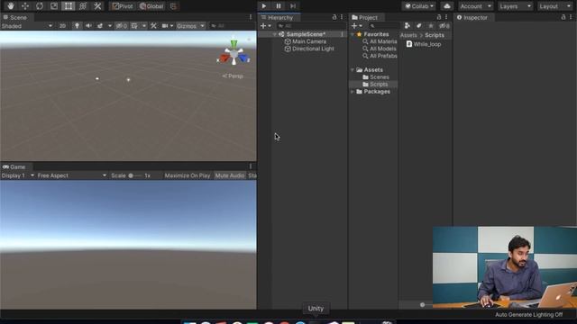Screen dimensions: 577x324
Task: Open SampleScene options menu
Action: tap(343, 34)
